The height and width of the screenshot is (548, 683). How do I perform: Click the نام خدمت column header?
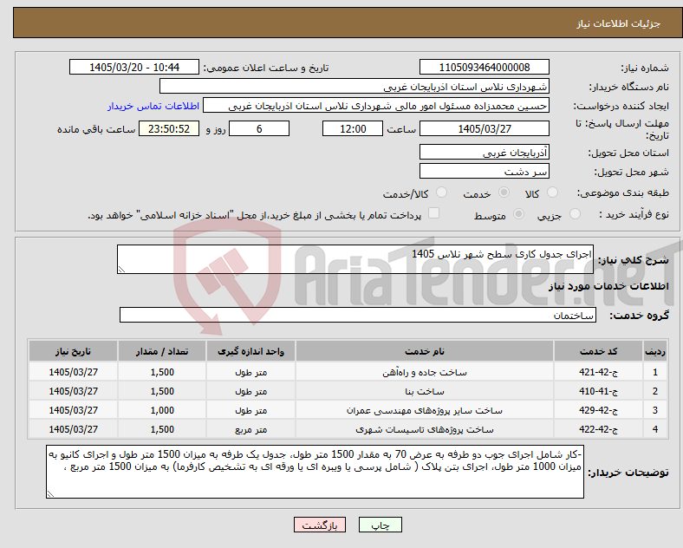[x=425, y=351]
